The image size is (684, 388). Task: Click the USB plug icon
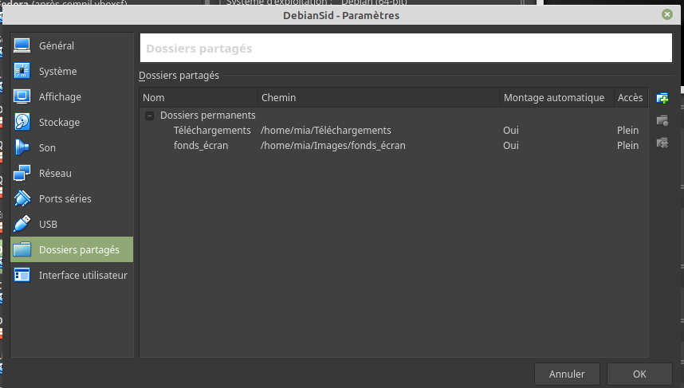(22, 224)
